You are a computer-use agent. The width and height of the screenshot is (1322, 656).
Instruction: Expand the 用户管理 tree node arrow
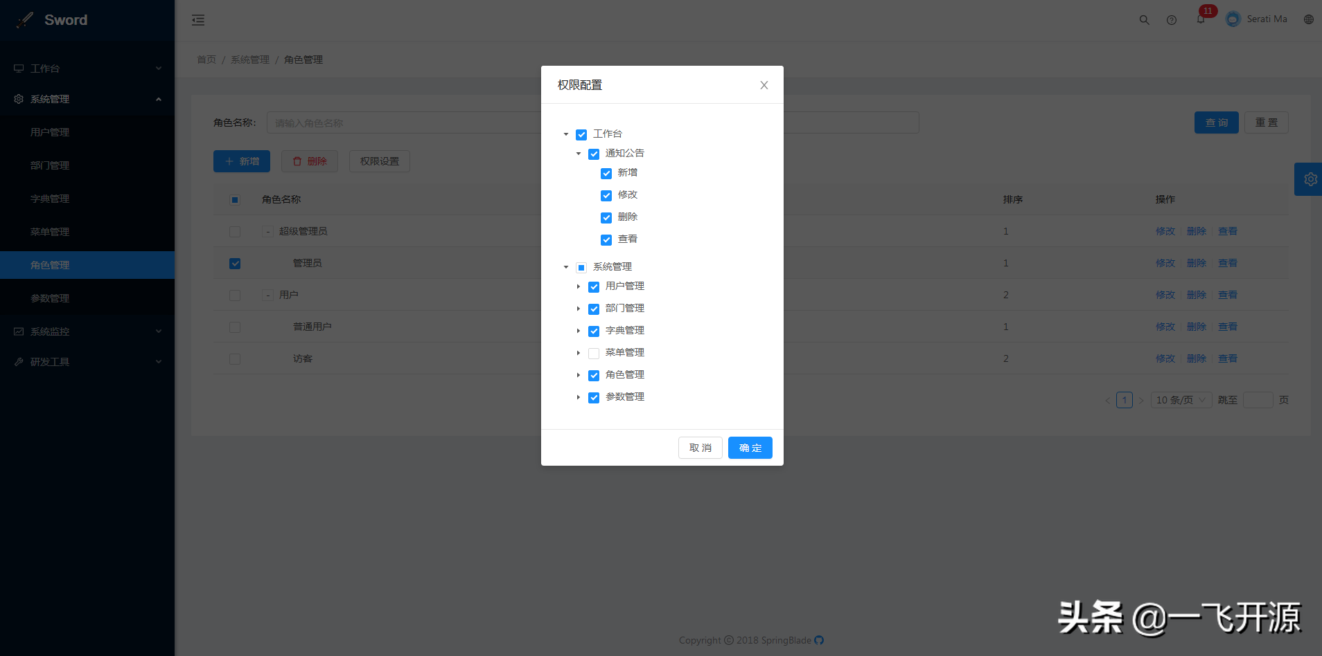pyautogui.click(x=579, y=286)
